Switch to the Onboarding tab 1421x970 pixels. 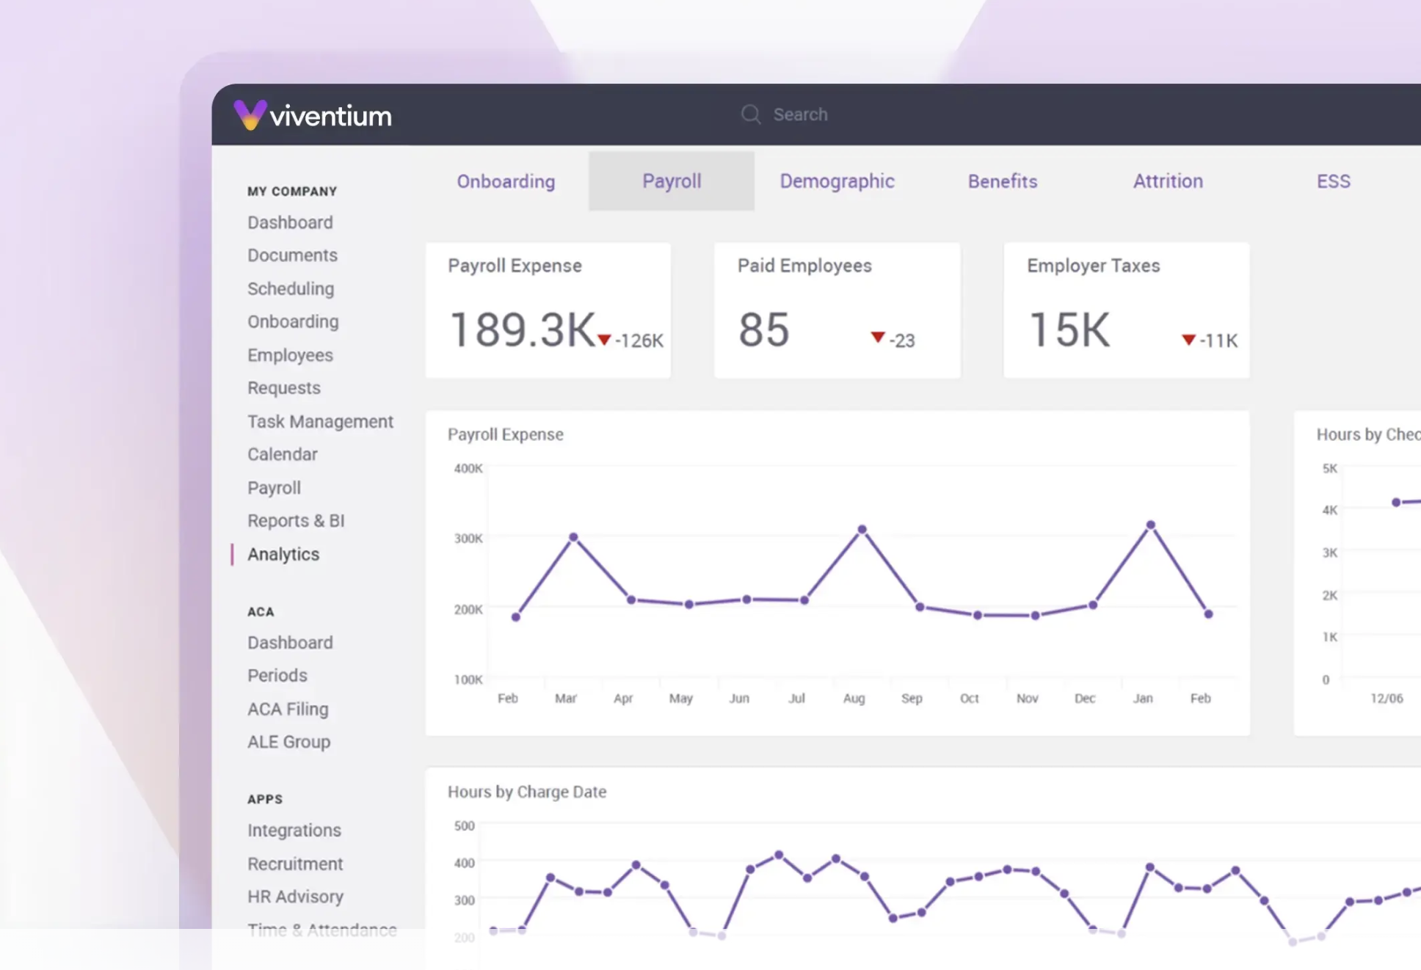506,181
